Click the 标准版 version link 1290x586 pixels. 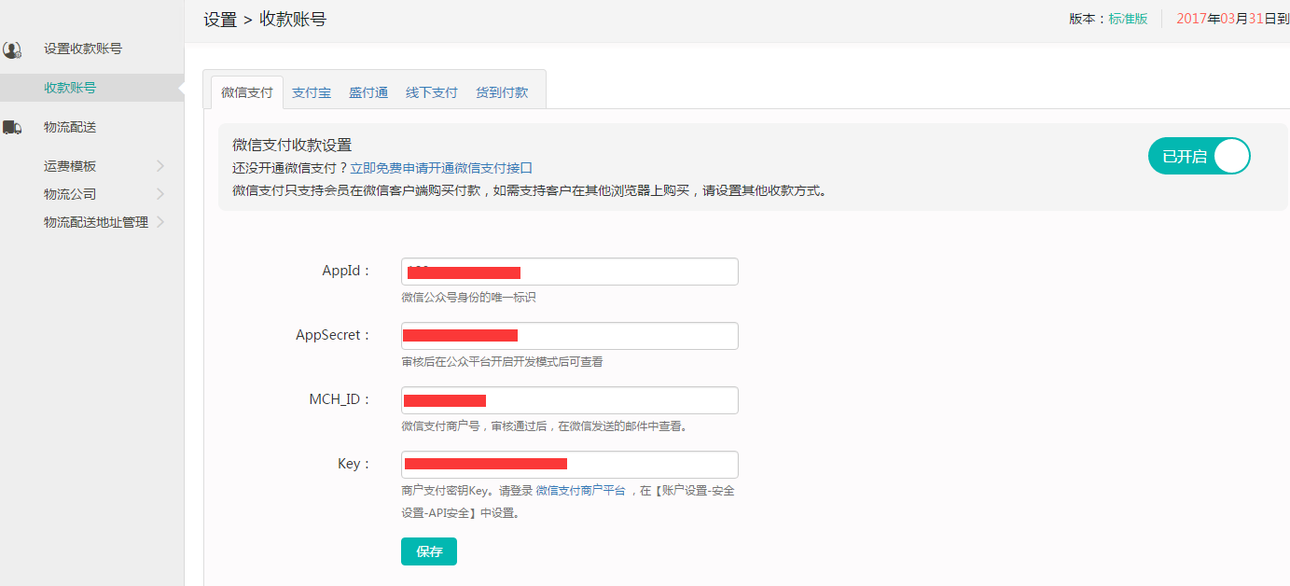(1128, 19)
